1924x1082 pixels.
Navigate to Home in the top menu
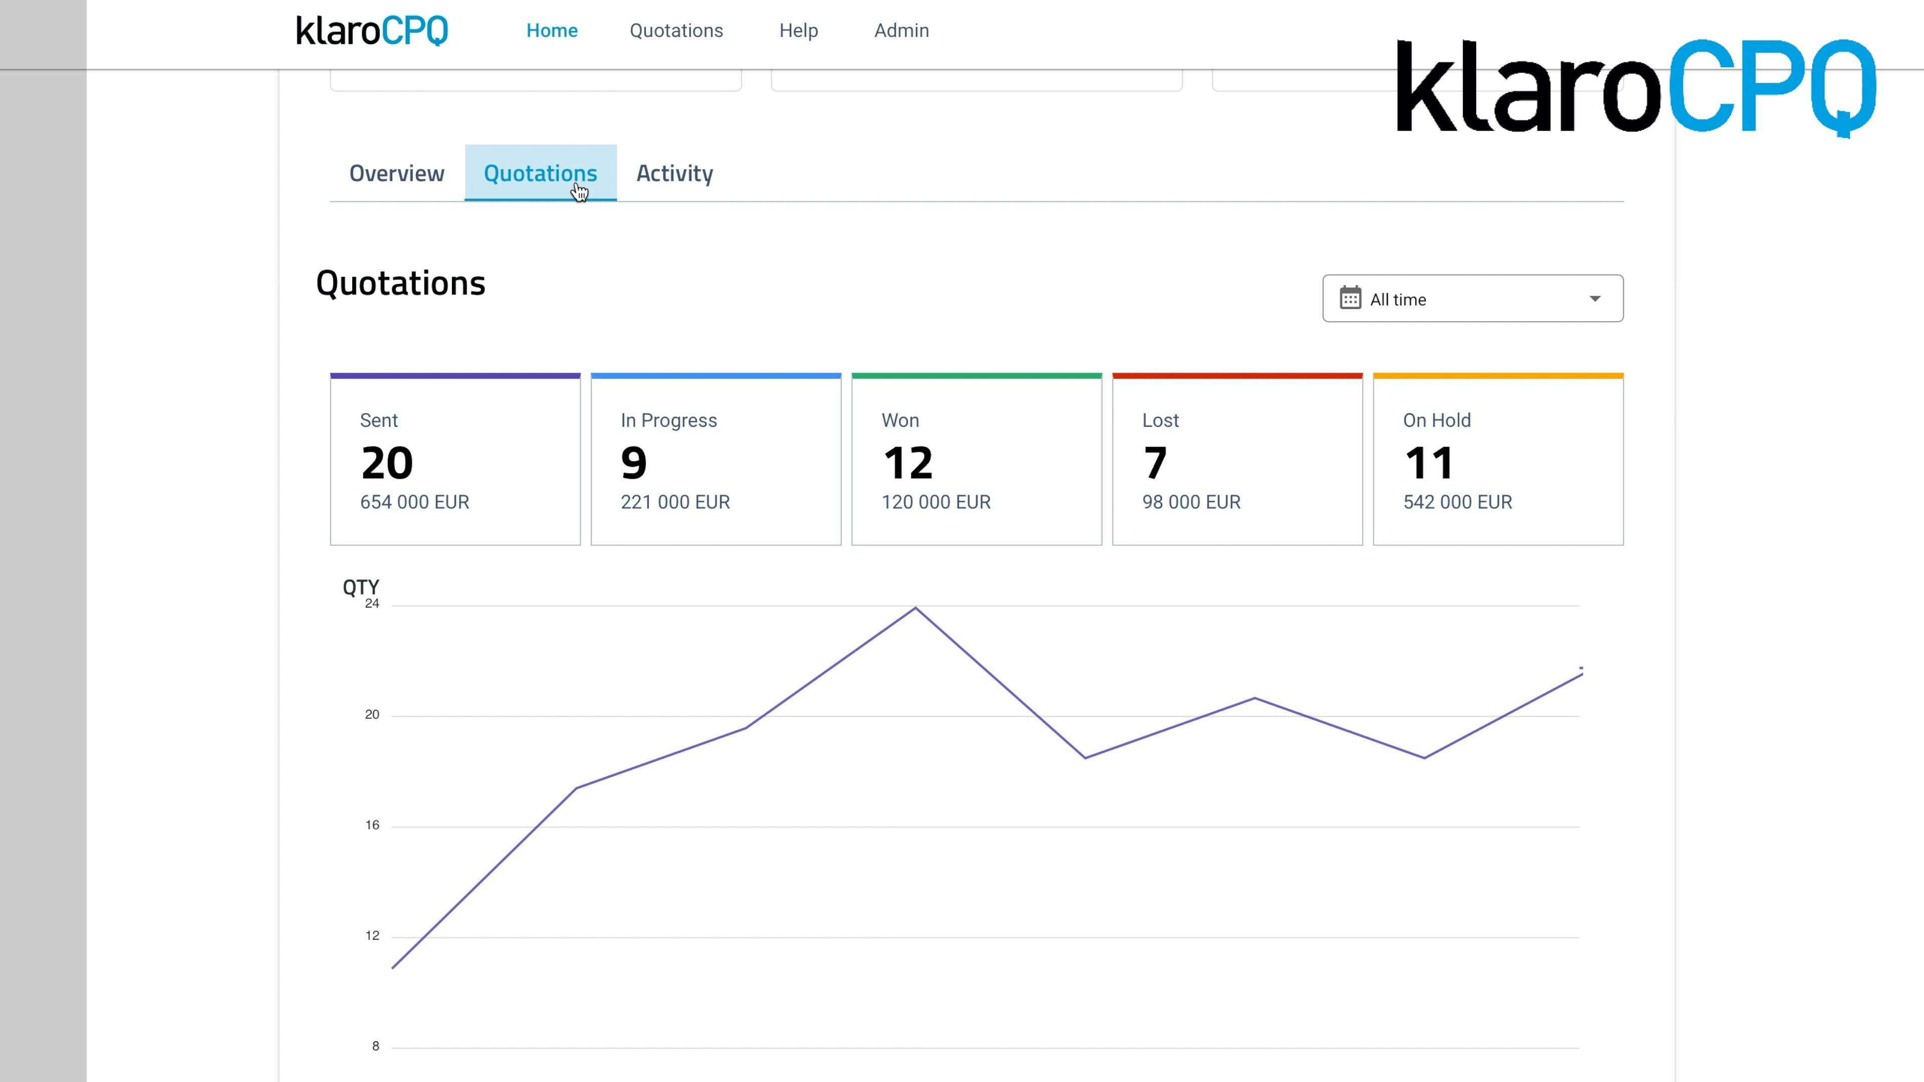552,31
